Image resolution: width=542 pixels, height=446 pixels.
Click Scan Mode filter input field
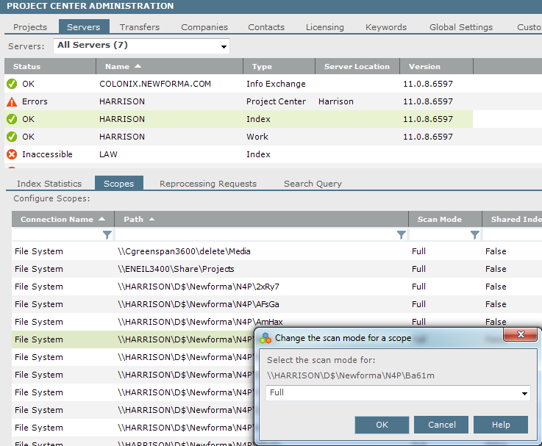point(440,235)
